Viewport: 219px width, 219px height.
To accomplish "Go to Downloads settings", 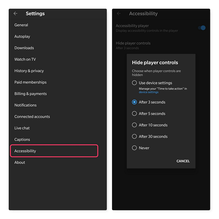I will (x=24, y=48).
